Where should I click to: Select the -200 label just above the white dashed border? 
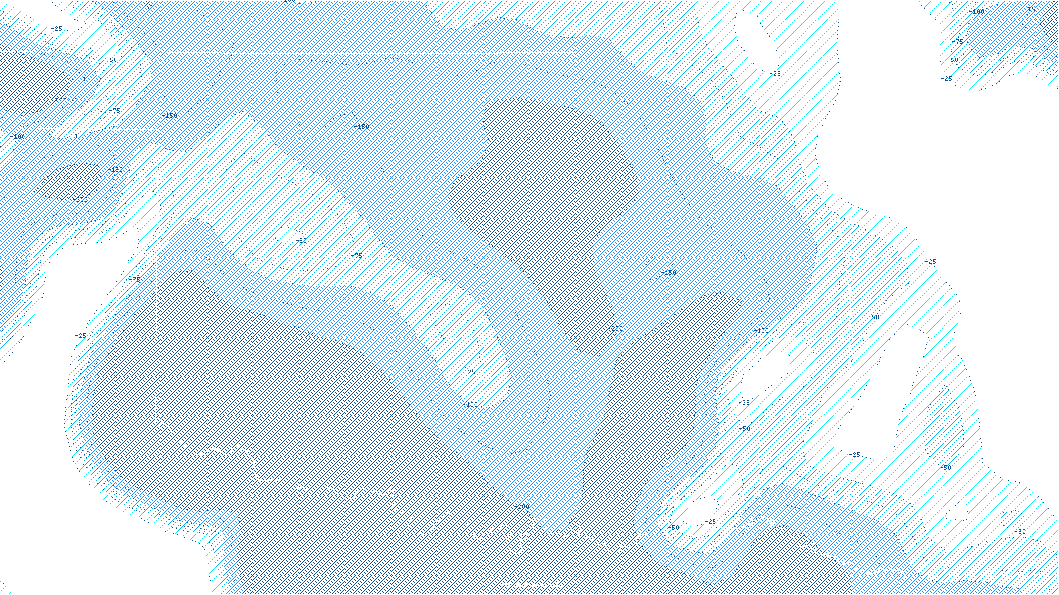[522, 507]
